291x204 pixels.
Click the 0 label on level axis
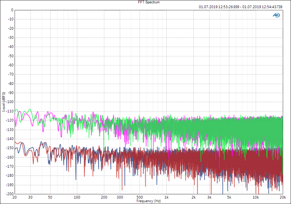[x=12, y=10]
